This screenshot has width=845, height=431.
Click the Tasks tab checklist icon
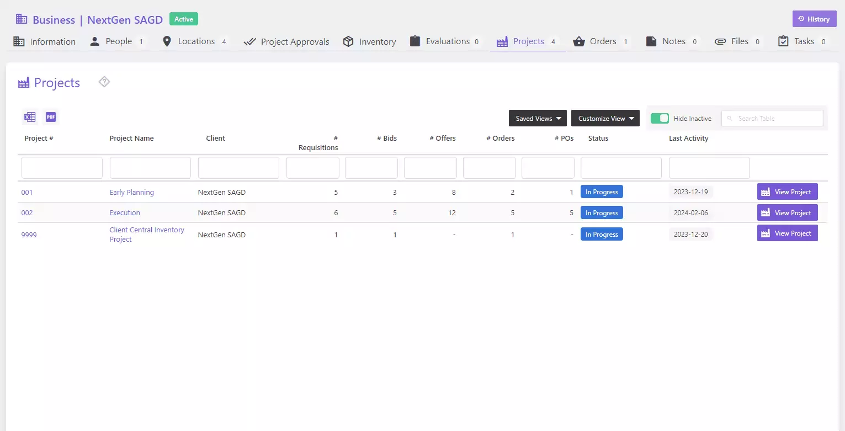coord(783,41)
